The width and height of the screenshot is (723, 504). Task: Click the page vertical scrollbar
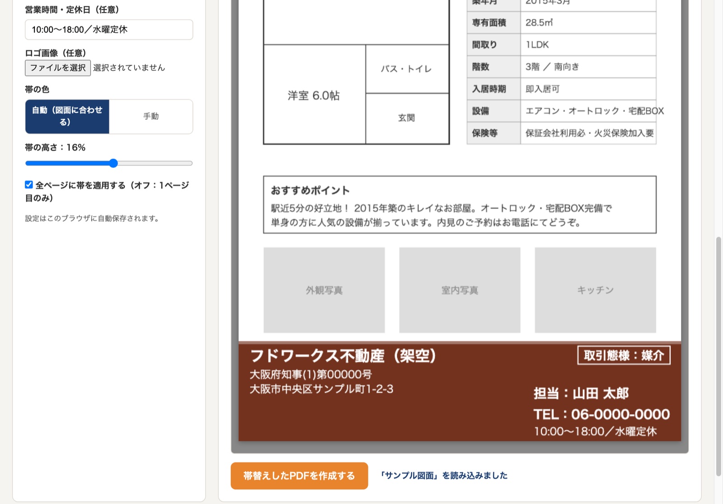pyautogui.click(x=718, y=356)
